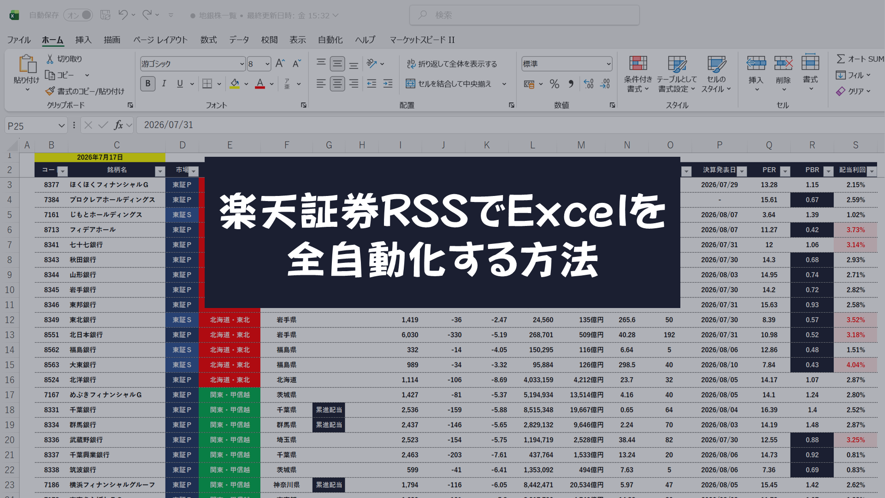The width and height of the screenshot is (885, 498).
Task: Open Conditional Formatting menu
Action: 638,74
